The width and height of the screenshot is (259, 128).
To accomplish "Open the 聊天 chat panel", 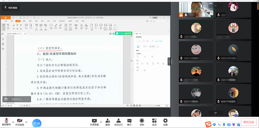I will (129, 122).
